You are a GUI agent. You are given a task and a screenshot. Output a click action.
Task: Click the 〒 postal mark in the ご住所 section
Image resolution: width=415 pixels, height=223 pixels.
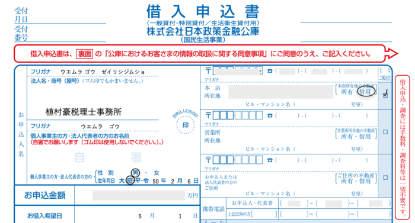tap(208, 160)
